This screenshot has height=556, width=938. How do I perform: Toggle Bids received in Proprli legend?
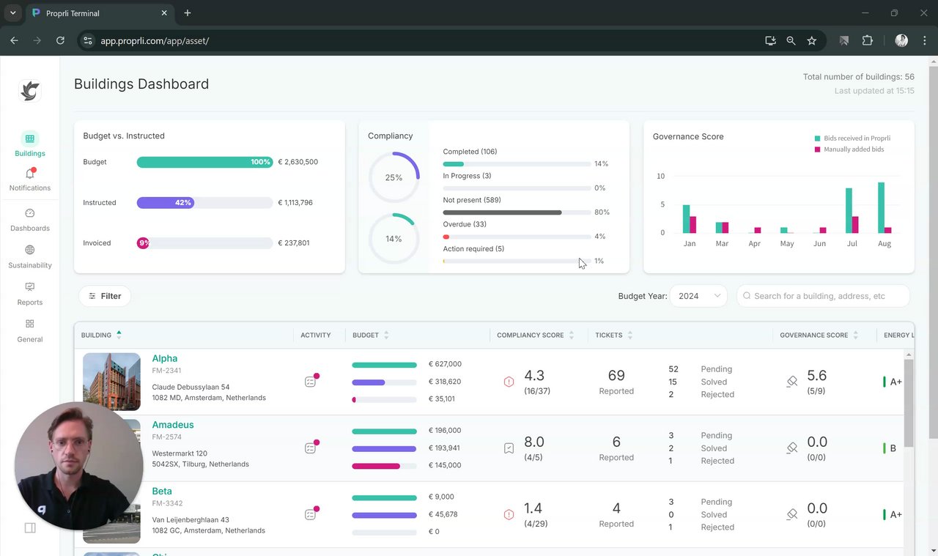click(852, 138)
